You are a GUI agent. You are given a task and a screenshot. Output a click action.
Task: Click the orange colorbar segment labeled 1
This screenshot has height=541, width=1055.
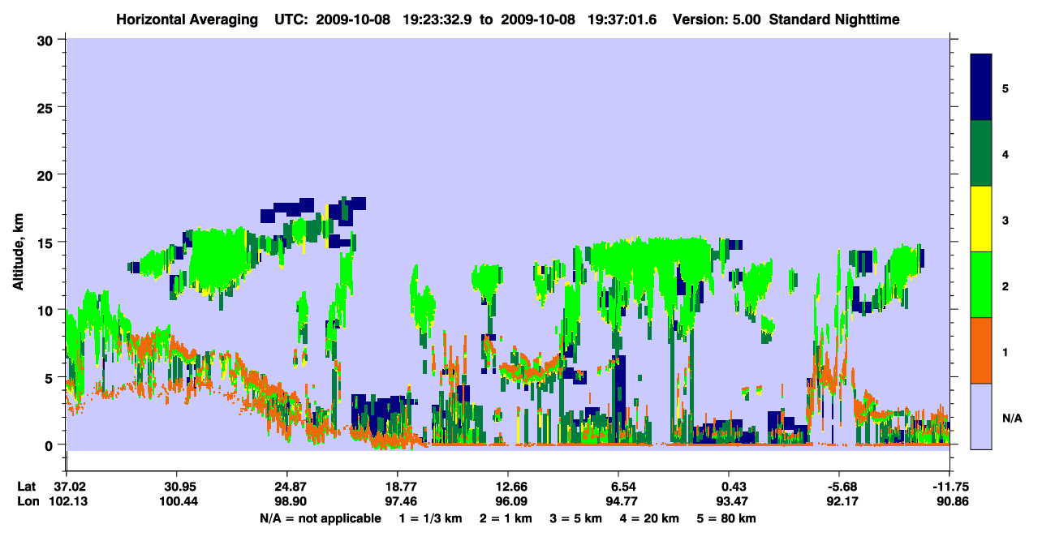(x=981, y=350)
